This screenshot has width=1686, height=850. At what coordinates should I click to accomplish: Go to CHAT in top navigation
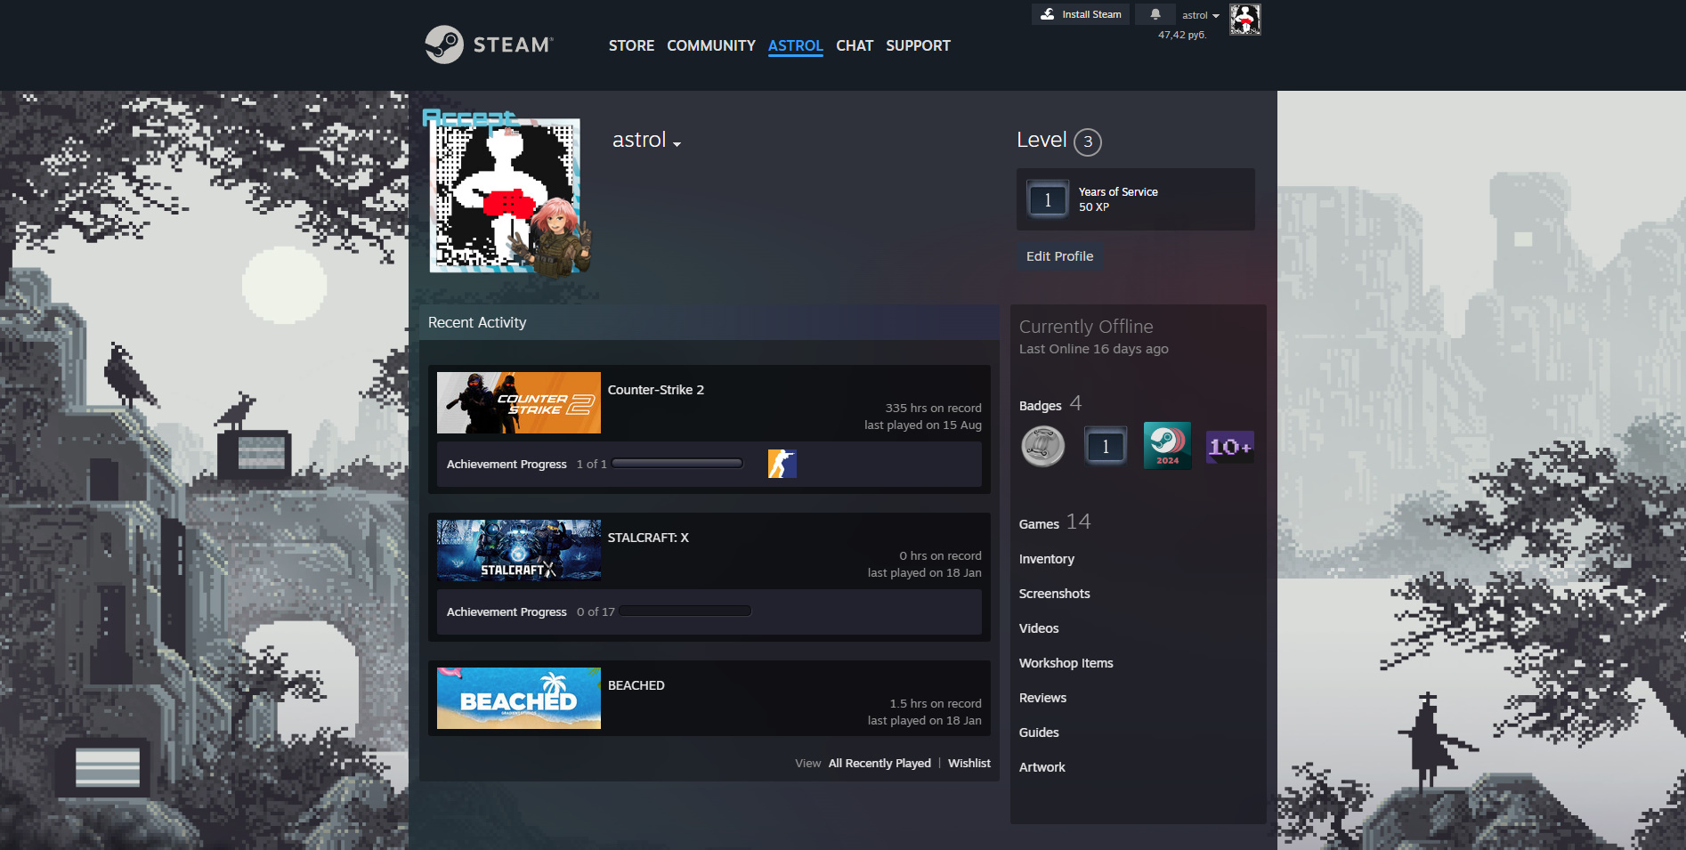tap(855, 45)
